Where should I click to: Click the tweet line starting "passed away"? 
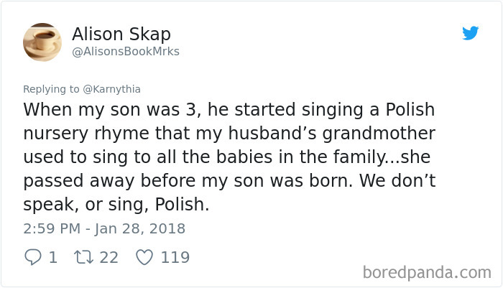(x=229, y=180)
